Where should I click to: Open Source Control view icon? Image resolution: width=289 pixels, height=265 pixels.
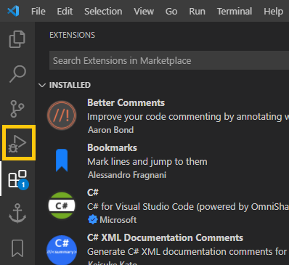pos(17,109)
